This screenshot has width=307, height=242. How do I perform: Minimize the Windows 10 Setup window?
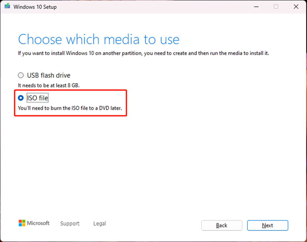coord(256,7)
